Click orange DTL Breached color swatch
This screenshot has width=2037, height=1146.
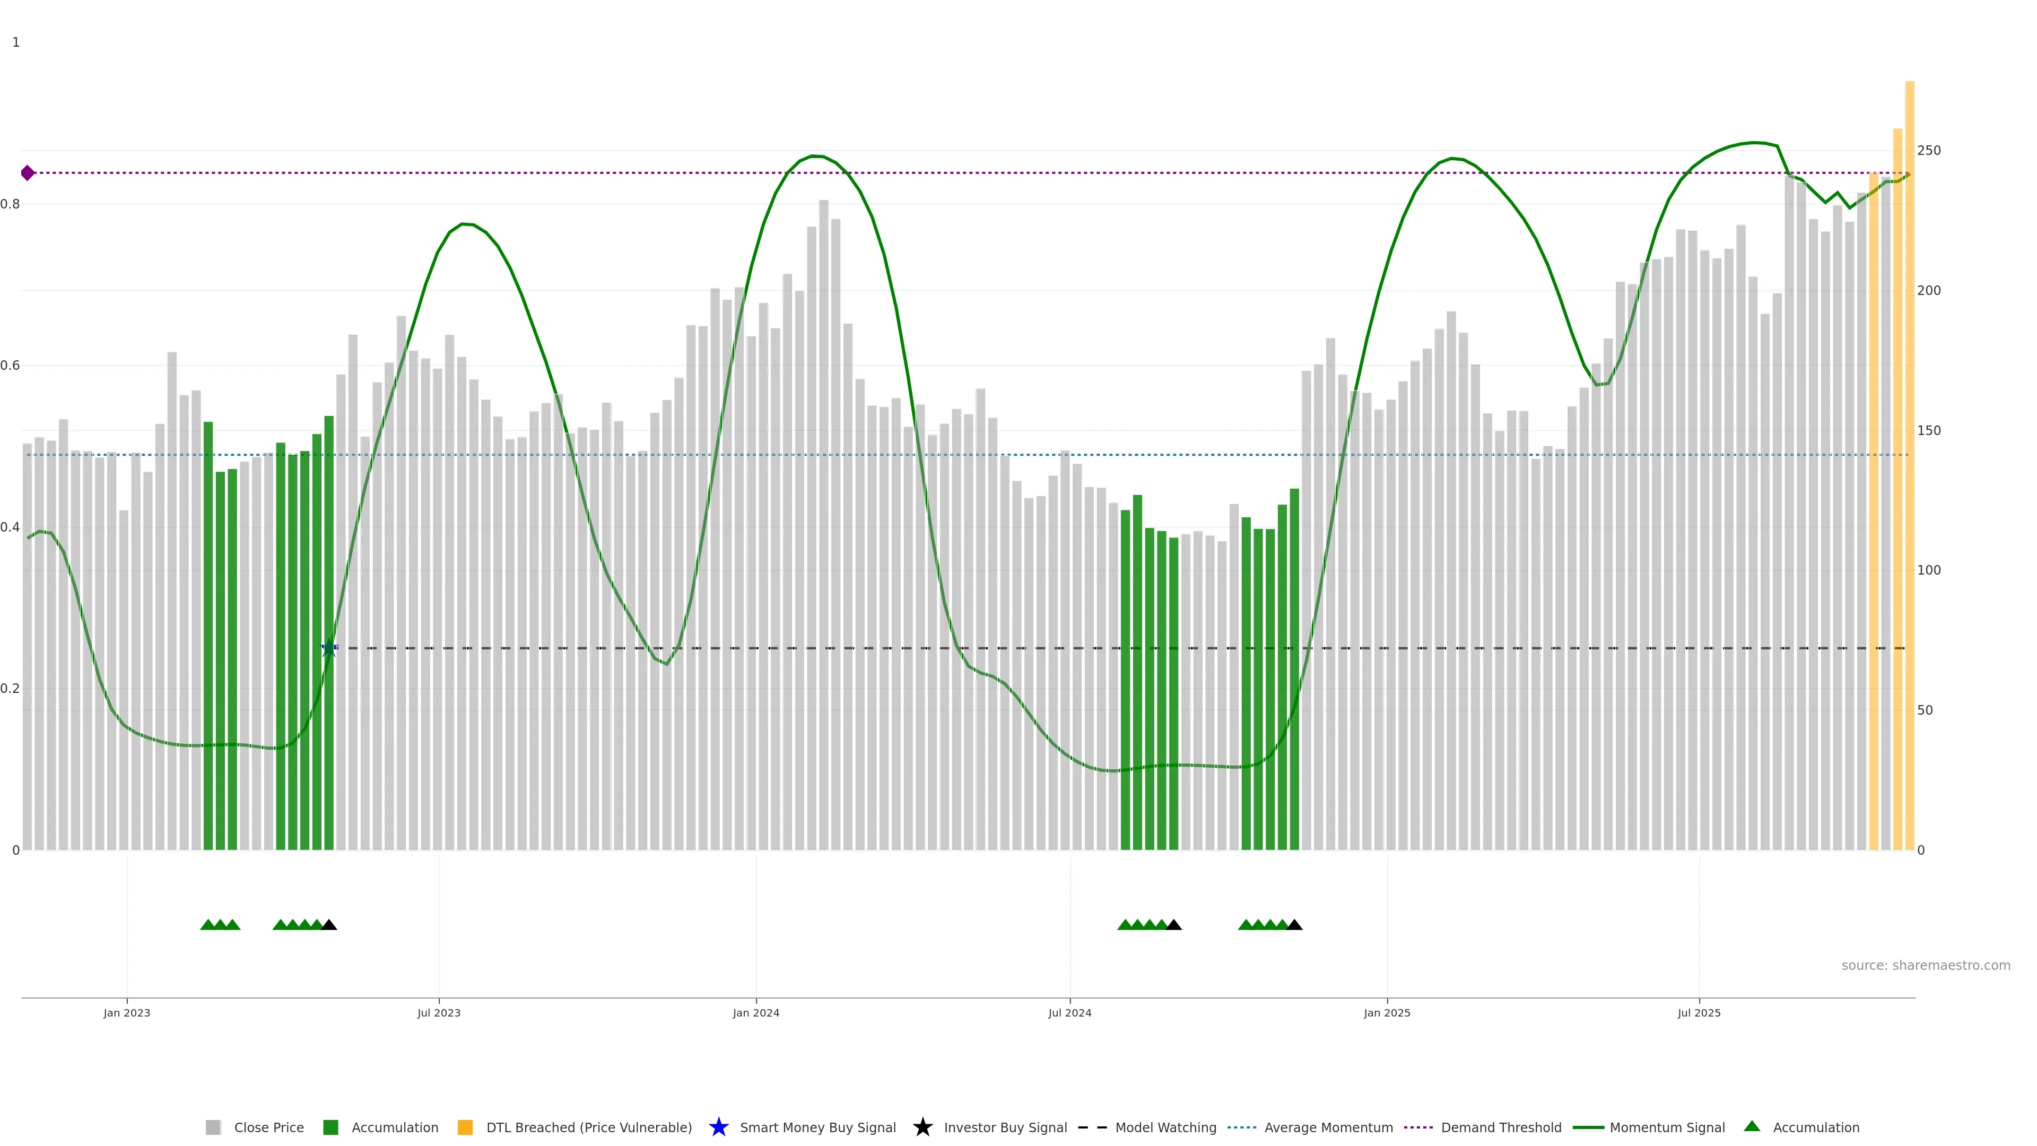click(465, 1127)
